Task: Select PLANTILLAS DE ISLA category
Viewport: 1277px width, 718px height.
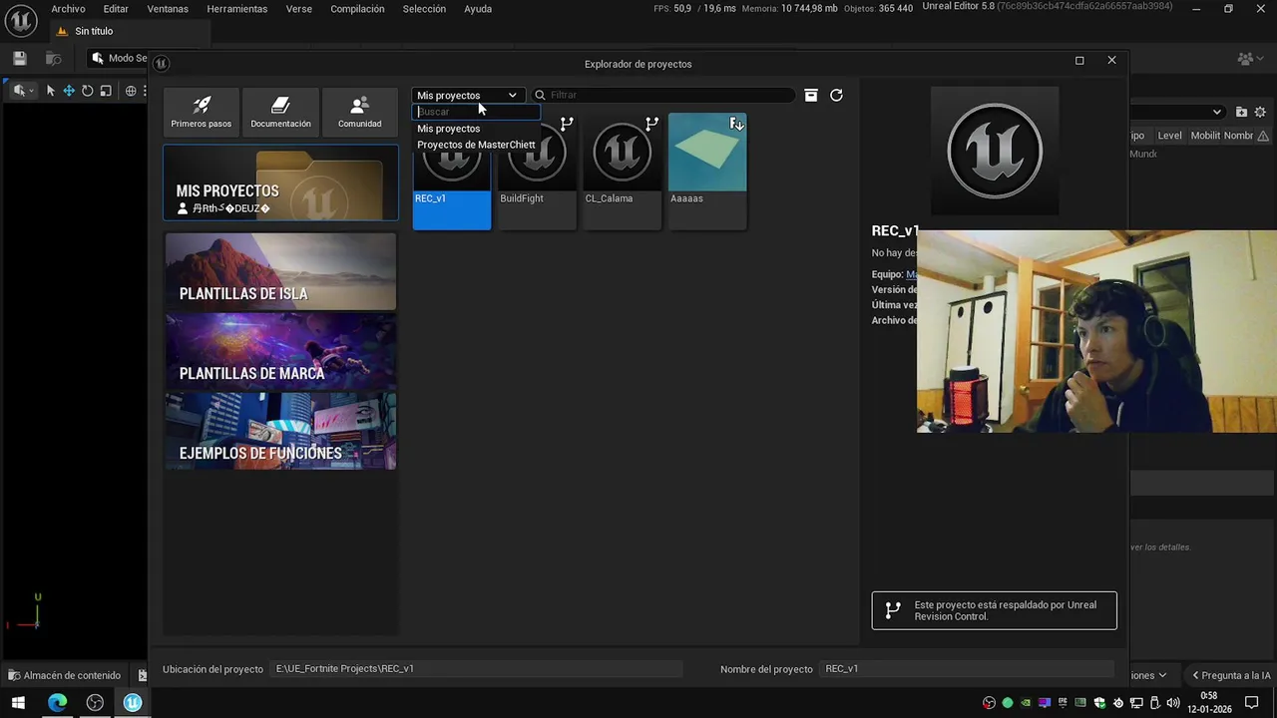Action: pos(280,272)
